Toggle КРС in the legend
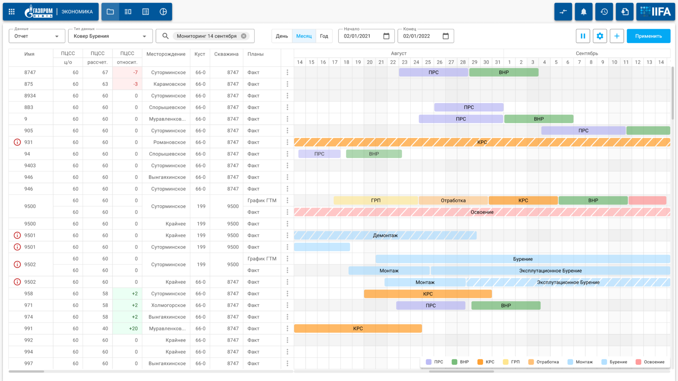The height and width of the screenshot is (381, 678). pyautogui.click(x=486, y=362)
